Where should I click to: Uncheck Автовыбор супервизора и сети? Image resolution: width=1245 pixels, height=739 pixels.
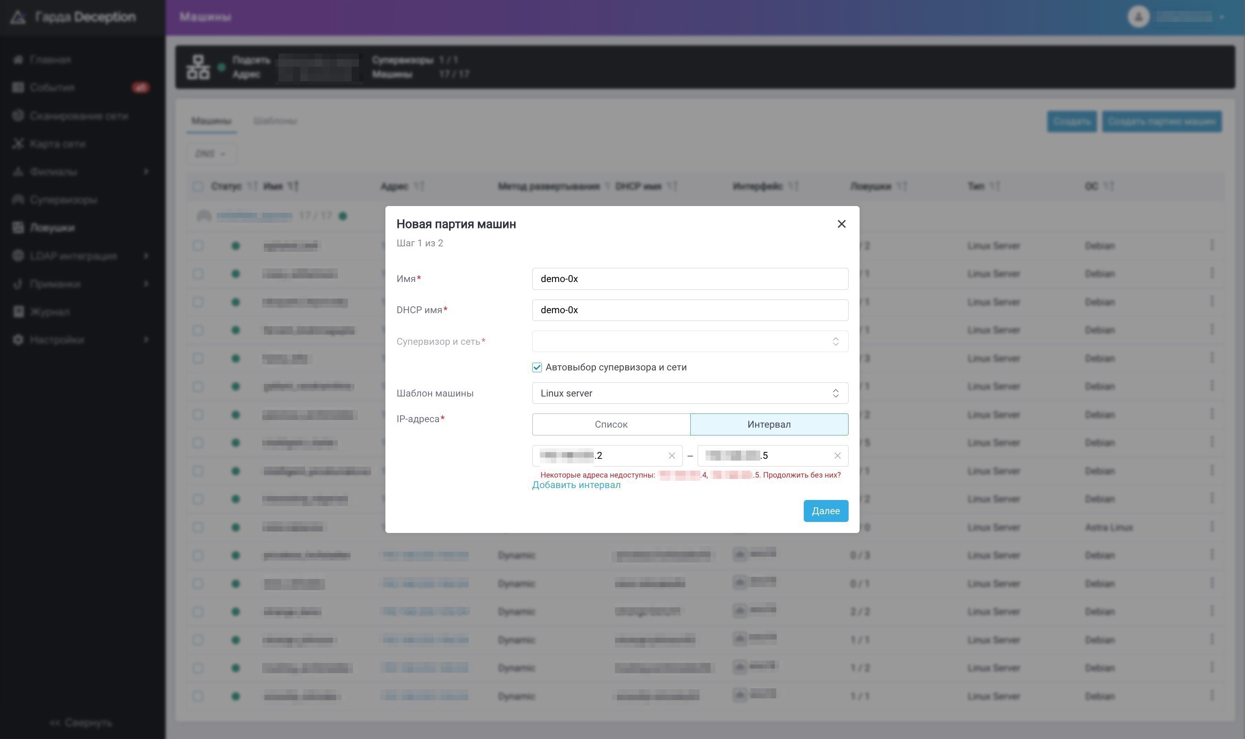(536, 368)
